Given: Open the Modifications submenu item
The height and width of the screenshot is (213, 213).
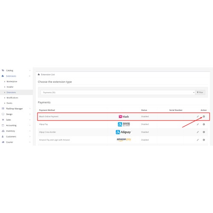Looking at the screenshot, I should [x=12, y=98].
